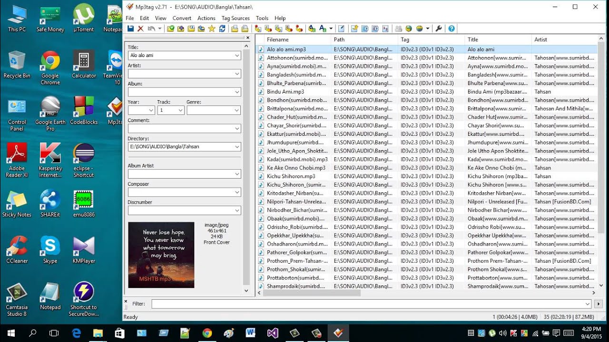Open the undo history dropdown arrow
The width and height of the screenshot is (609, 342).
(160, 28)
